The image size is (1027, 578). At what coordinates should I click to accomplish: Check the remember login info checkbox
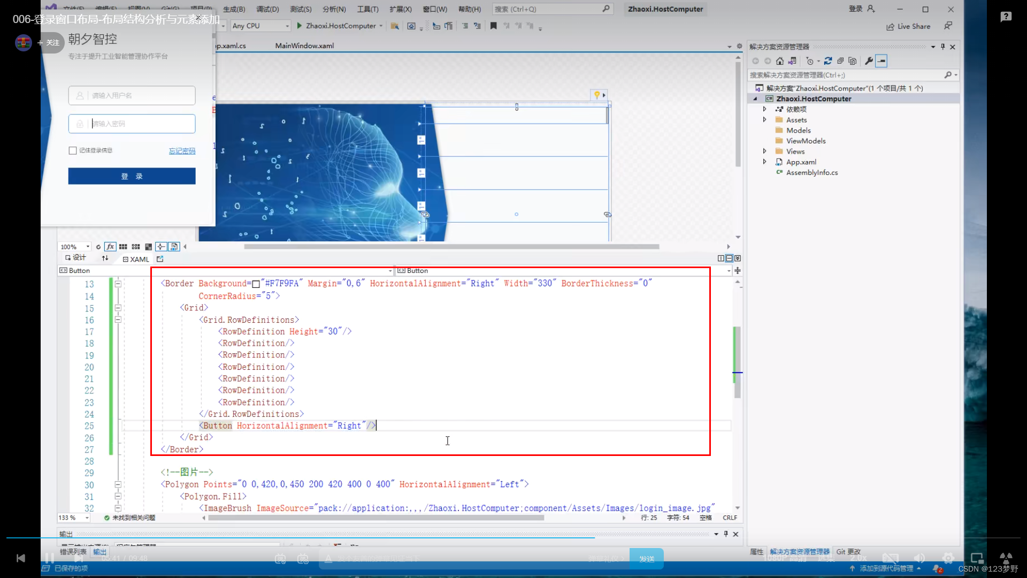pyautogui.click(x=73, y=150)
